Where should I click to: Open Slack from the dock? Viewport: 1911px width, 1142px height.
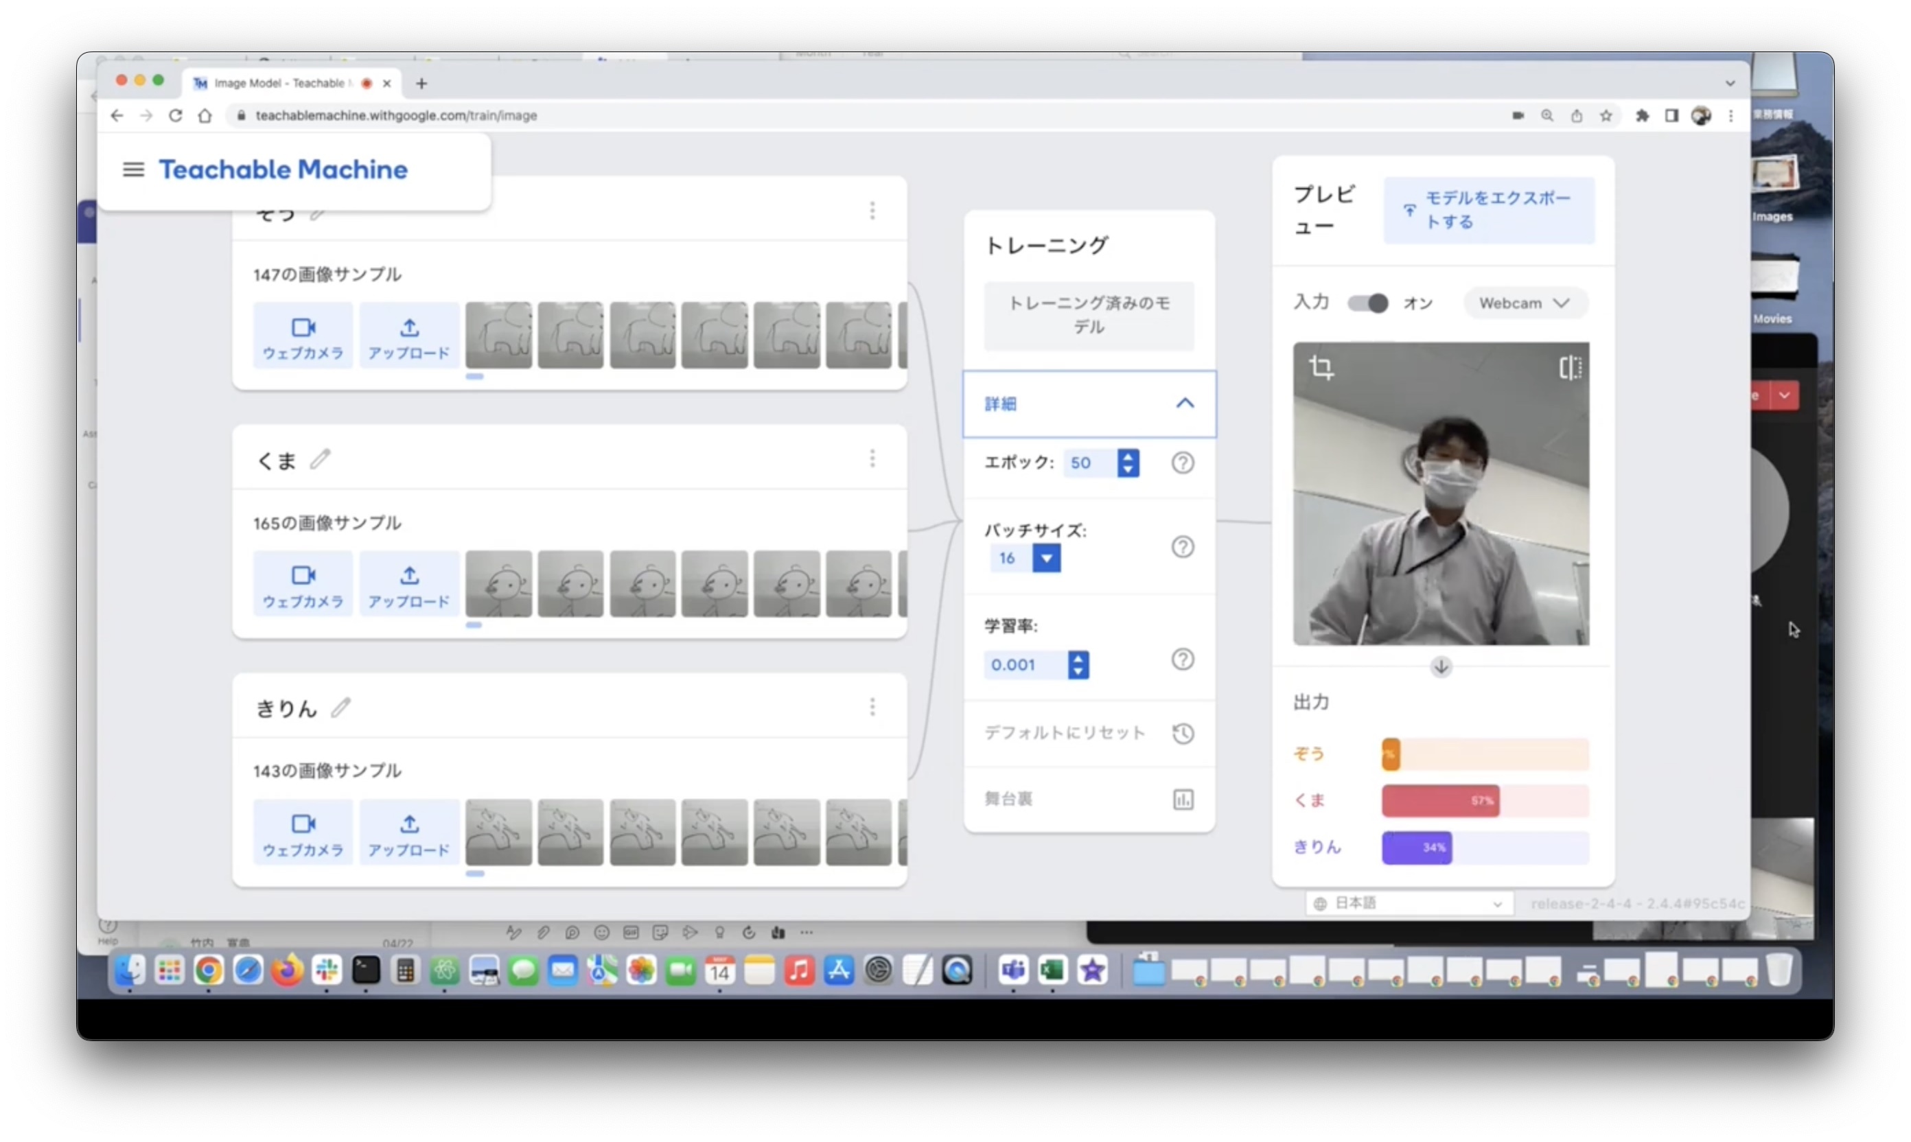(x=326, y=971)
